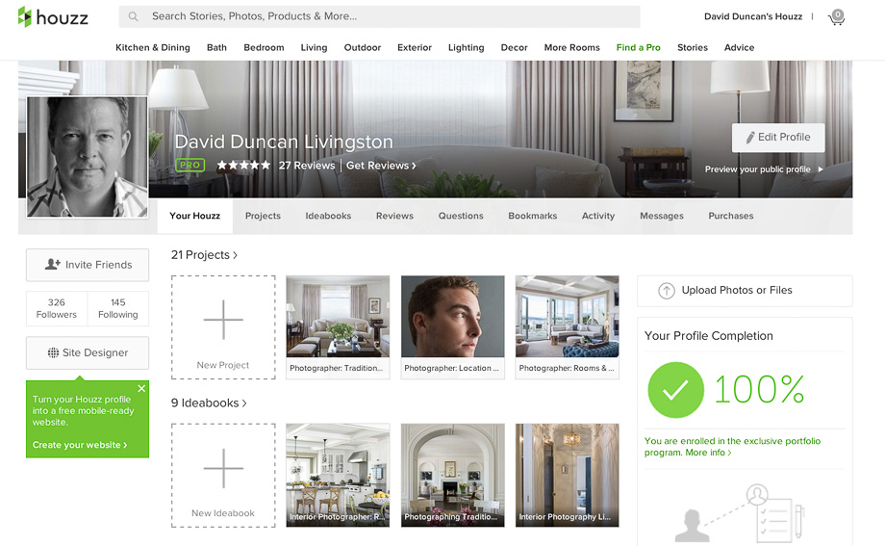Click the plus icon for New Project
Image resolution: width=885 pixels, height=546 pixels.
point(223,320)
